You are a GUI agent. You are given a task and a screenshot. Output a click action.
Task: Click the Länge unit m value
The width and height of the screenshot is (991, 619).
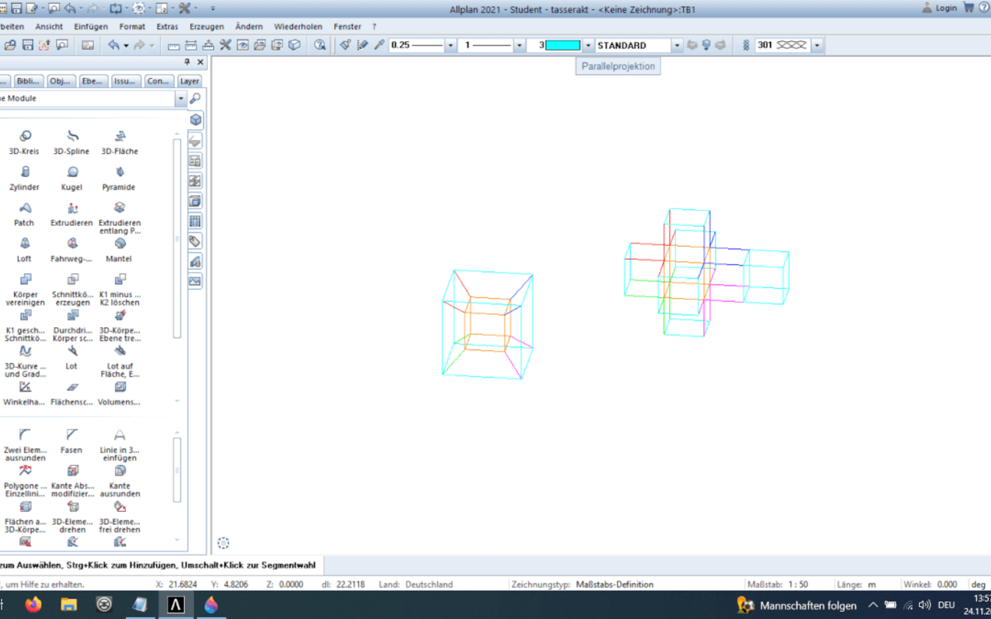[x=872, y=584]
